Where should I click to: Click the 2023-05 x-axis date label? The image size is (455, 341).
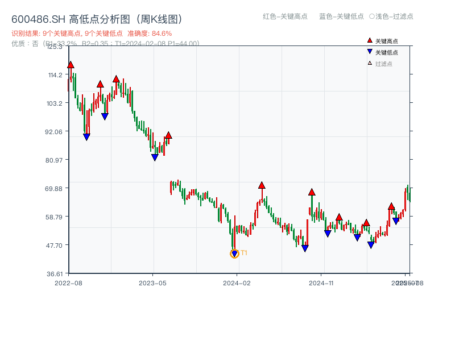click(x=152, y=282)
